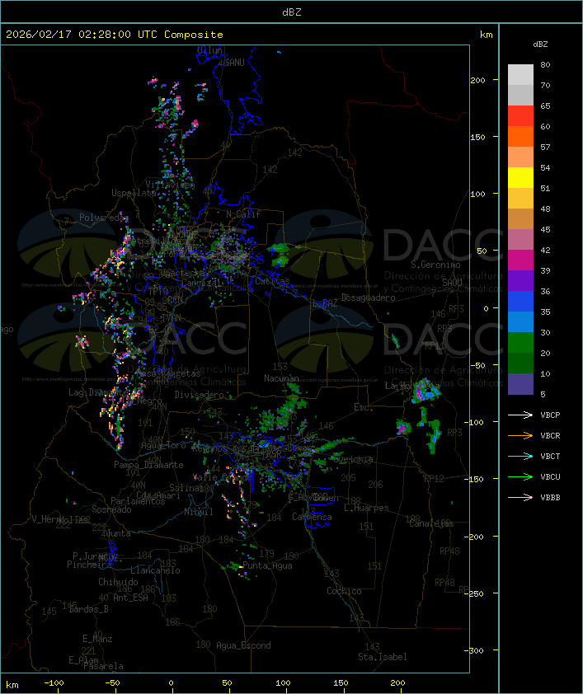Click the 200 tick on the vertical axis
583x694 pixels.
pyautogui.click(x=477, y=80)
